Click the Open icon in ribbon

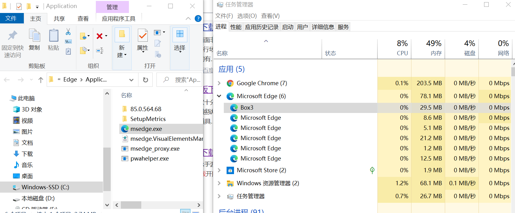tap(157, 32)
